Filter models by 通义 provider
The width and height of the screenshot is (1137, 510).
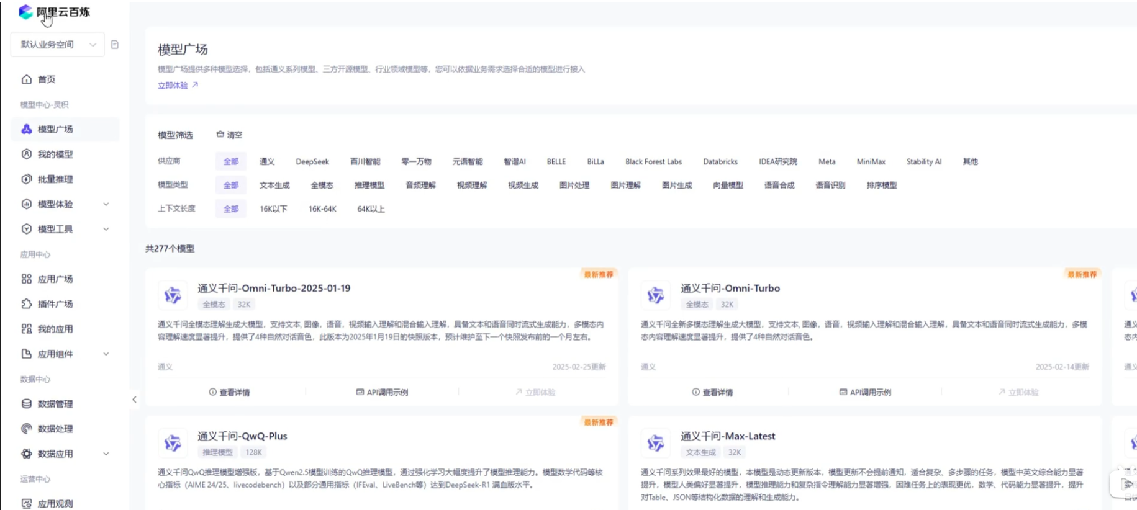click(x=267, y=161)
